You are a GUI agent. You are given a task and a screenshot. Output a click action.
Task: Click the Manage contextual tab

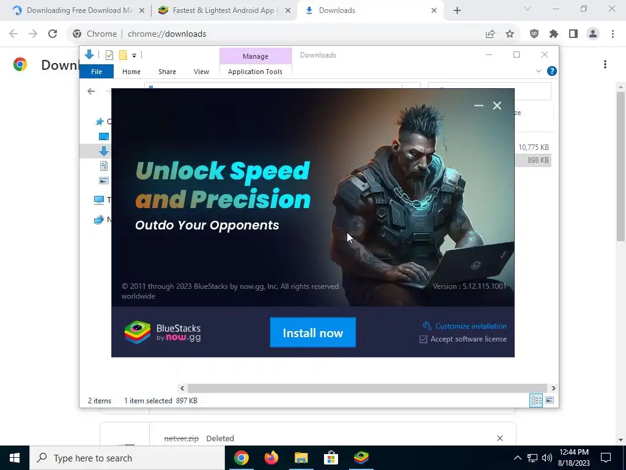[x=256, y=56]
